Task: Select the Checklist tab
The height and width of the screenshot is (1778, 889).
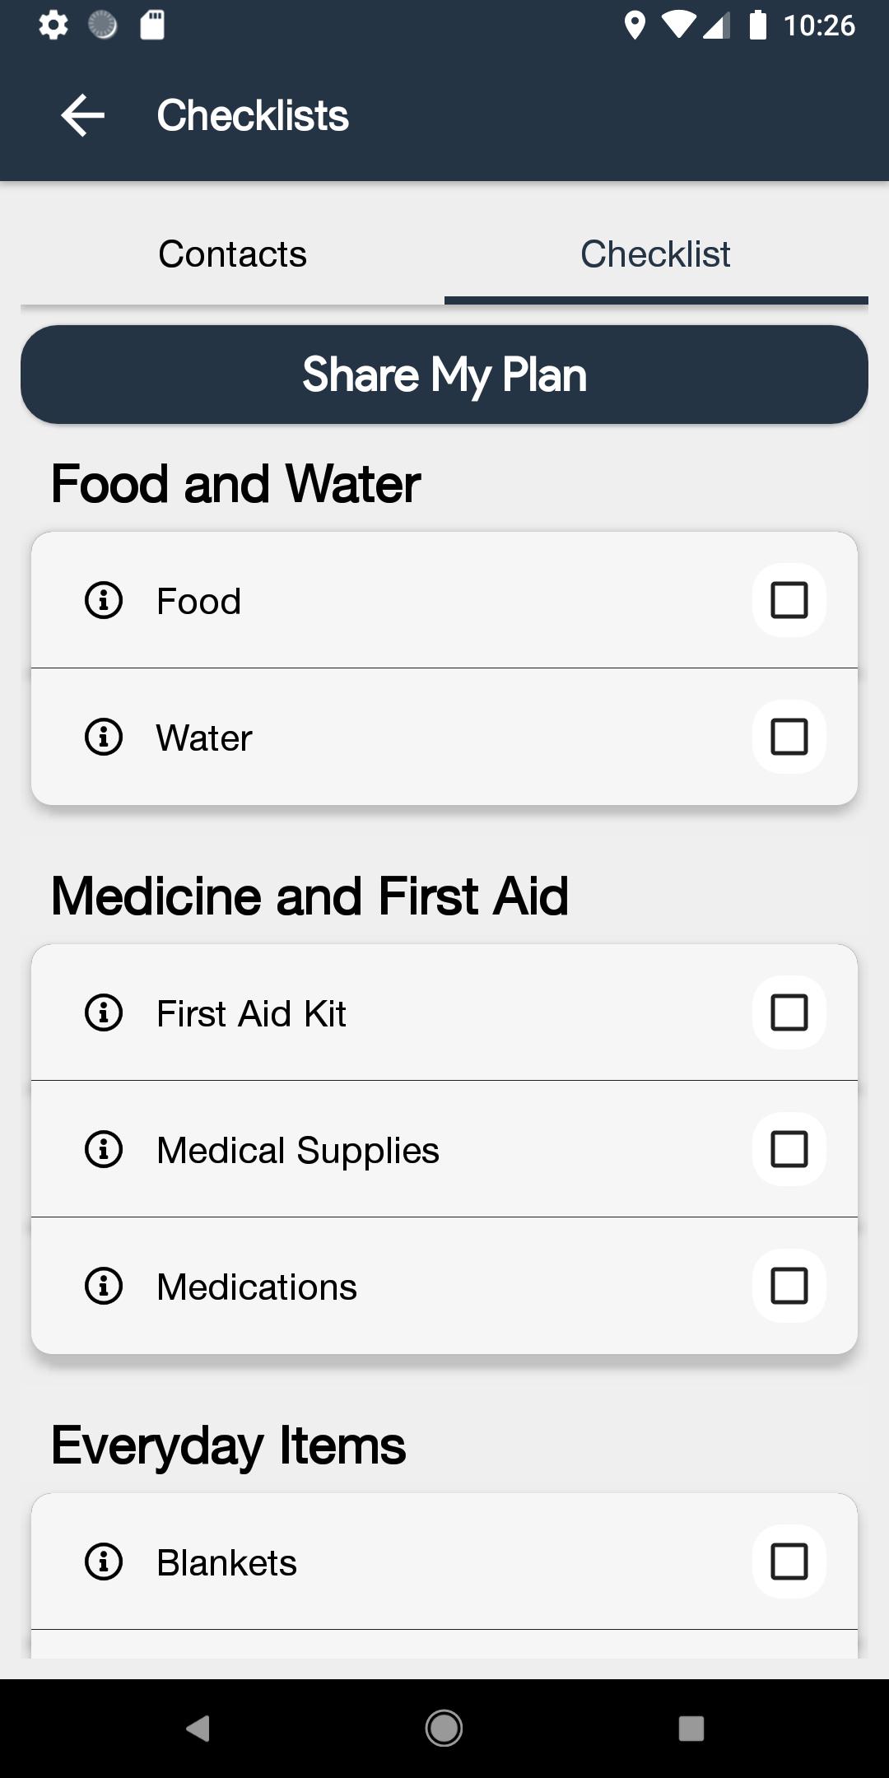Action: click(x=656, y=254)
